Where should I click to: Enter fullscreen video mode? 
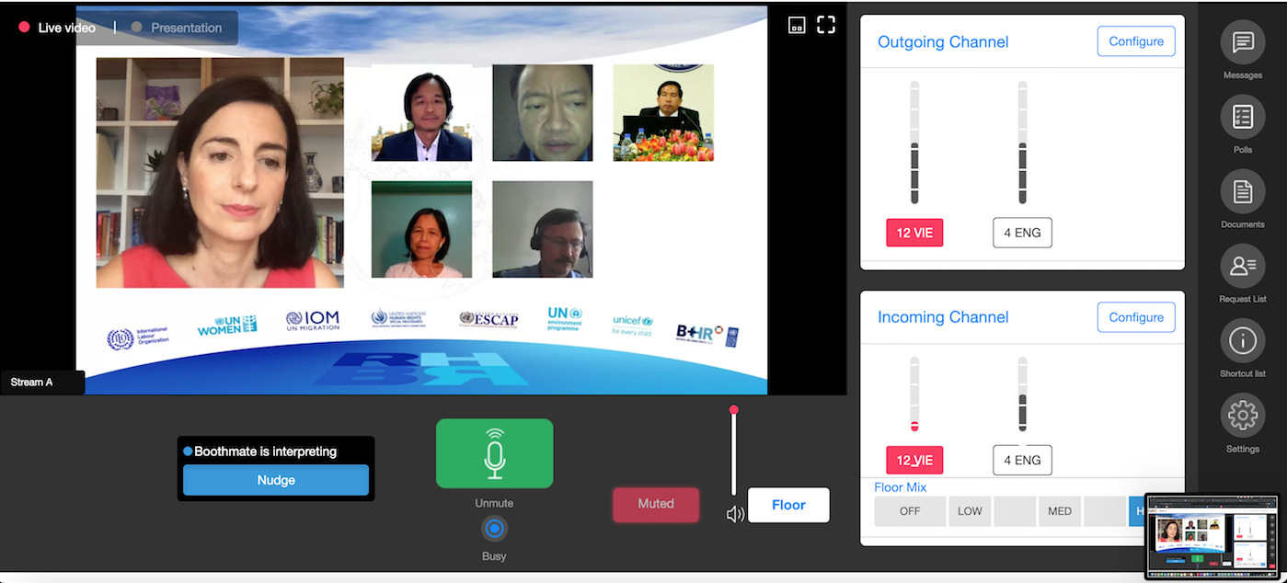[826, 25]
